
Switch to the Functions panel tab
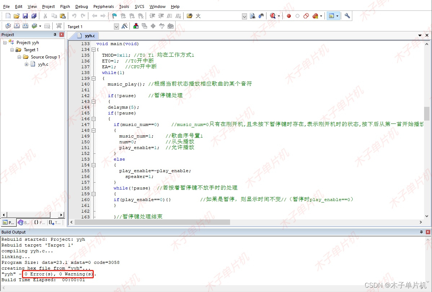[x=40, y=222]
